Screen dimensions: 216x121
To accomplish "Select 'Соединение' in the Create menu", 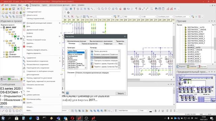I will (x=31, y=58).
